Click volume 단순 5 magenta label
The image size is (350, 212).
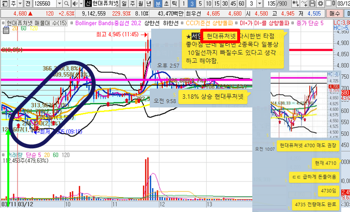tap(34, 155)
